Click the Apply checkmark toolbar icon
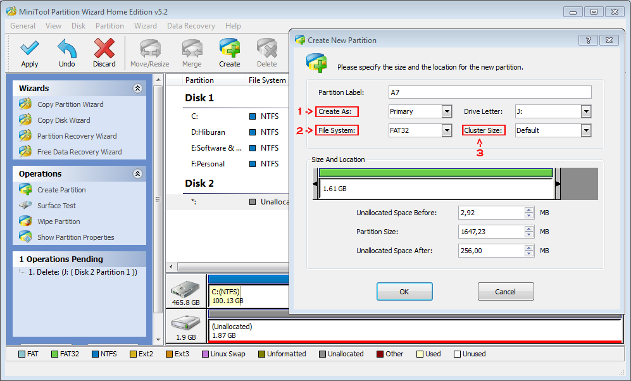The image size is (631, 381). pyautogui.click(x=29, y=48)
